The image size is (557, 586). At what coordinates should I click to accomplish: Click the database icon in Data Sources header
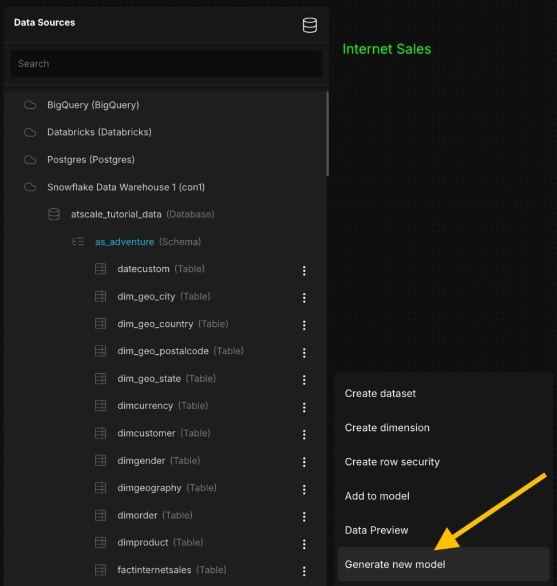coord(310,25)
